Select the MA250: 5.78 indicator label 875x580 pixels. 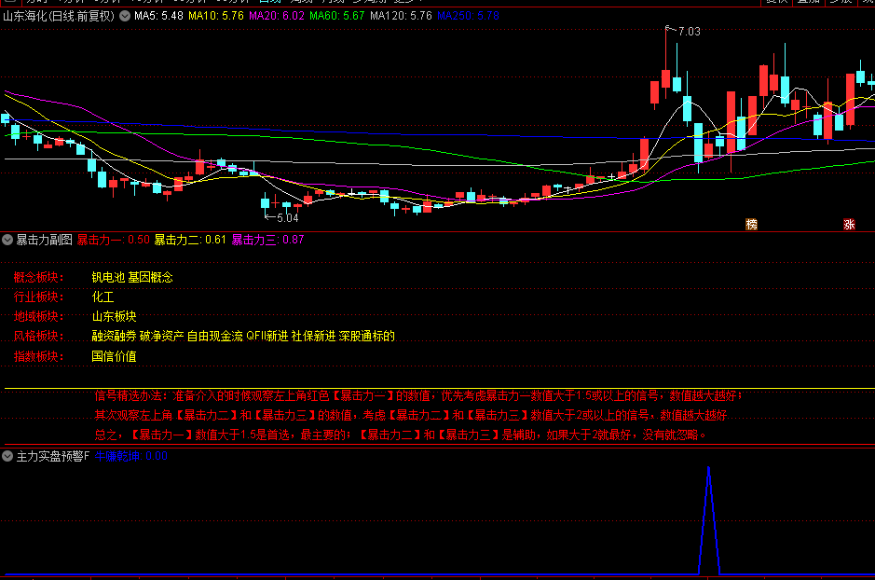point(468,16)
